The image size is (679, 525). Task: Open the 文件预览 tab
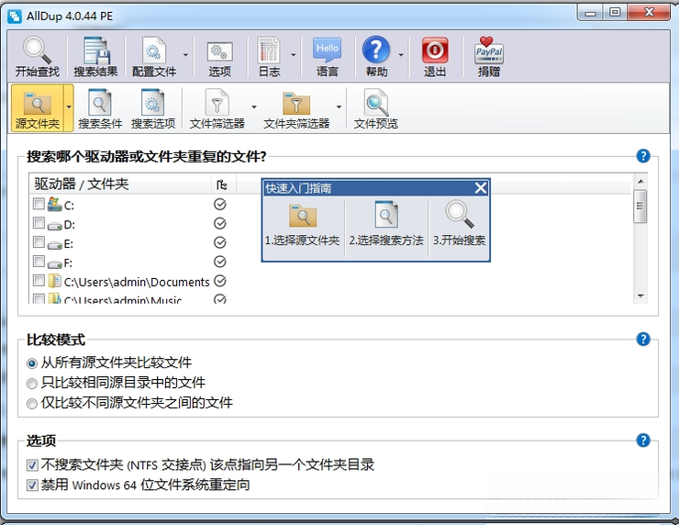point(375,108)
